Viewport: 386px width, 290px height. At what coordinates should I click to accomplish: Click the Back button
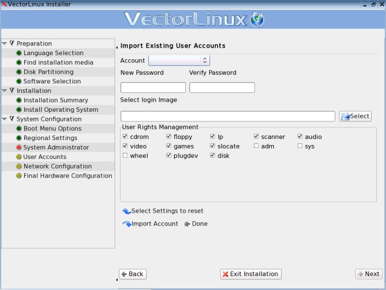coord(133,274)
